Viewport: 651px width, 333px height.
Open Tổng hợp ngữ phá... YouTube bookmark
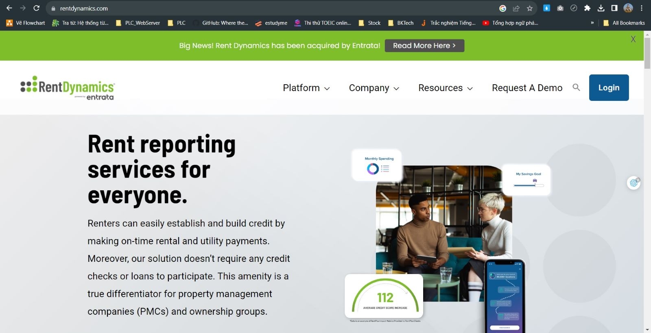[x=510, y=23]
